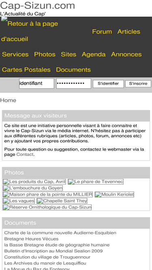Open Les Archives du manoir de Lesquiffiou
The height and width of the screenshot is (270, 152).
point(45,263)
